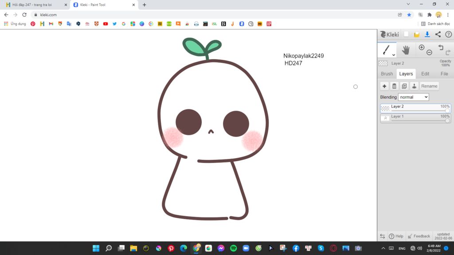Screen dimensions: 454x255
Task: Reload the kleki.com page
Action: pyautogui.click(x=24, y=15)
